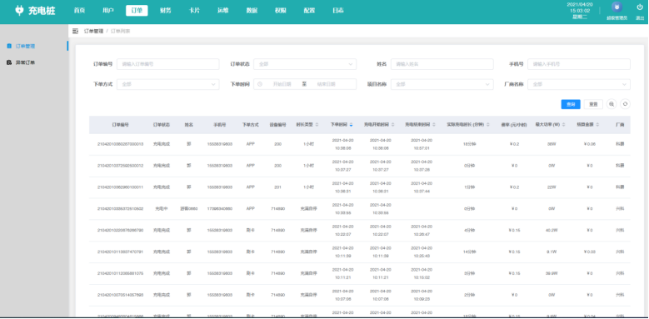Screen dimensions: 649x319
Task: Open the 订单状态 dropdown
Action: point(305,64)
